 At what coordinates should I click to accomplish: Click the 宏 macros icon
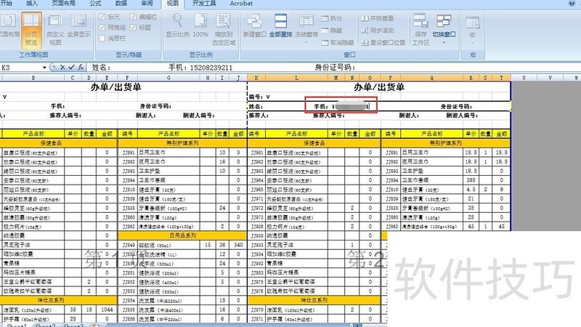(473, 23)
